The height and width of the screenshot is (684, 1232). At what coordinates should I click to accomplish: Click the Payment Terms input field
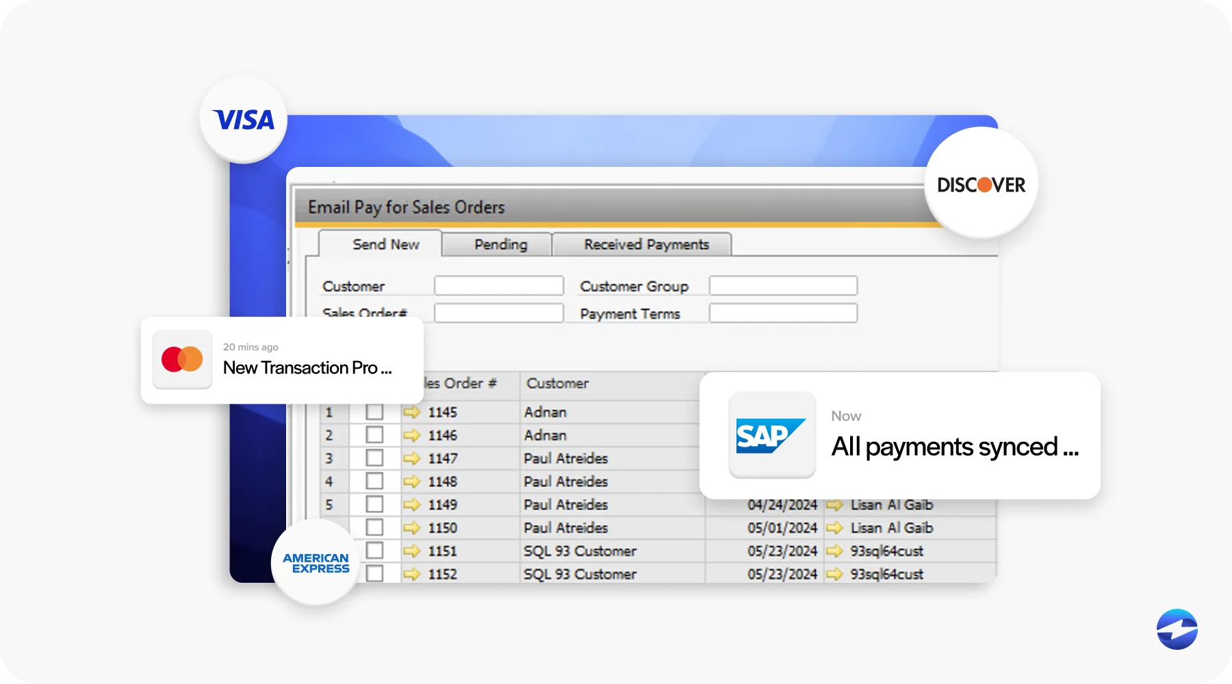[783, 313]
